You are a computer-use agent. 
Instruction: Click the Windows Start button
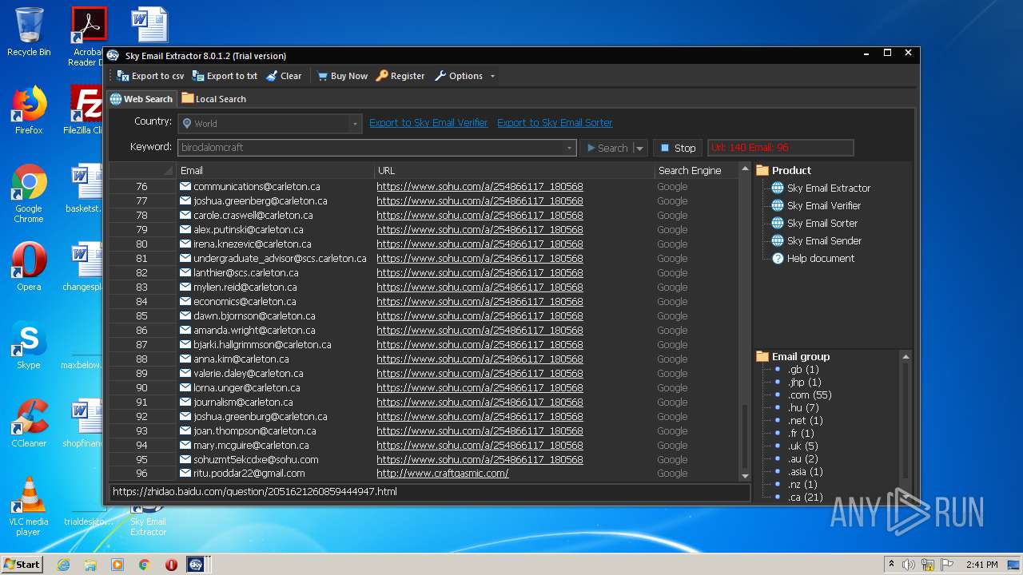22,564
